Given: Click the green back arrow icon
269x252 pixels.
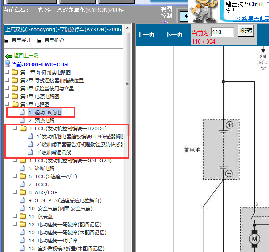Looking at the screenshot, I should point(8,56).
